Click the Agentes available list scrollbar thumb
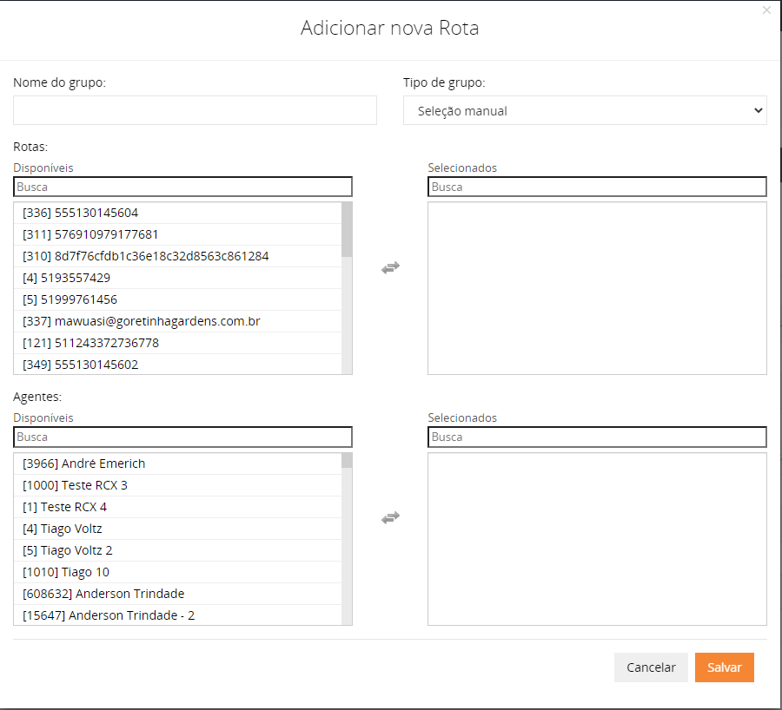Screen dimensions: 782x710 coord(347,460)
